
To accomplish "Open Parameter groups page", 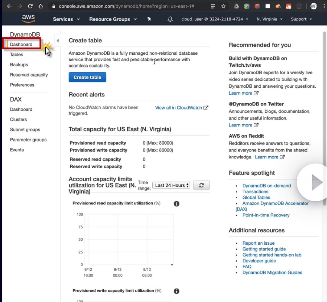I will 28,140.
